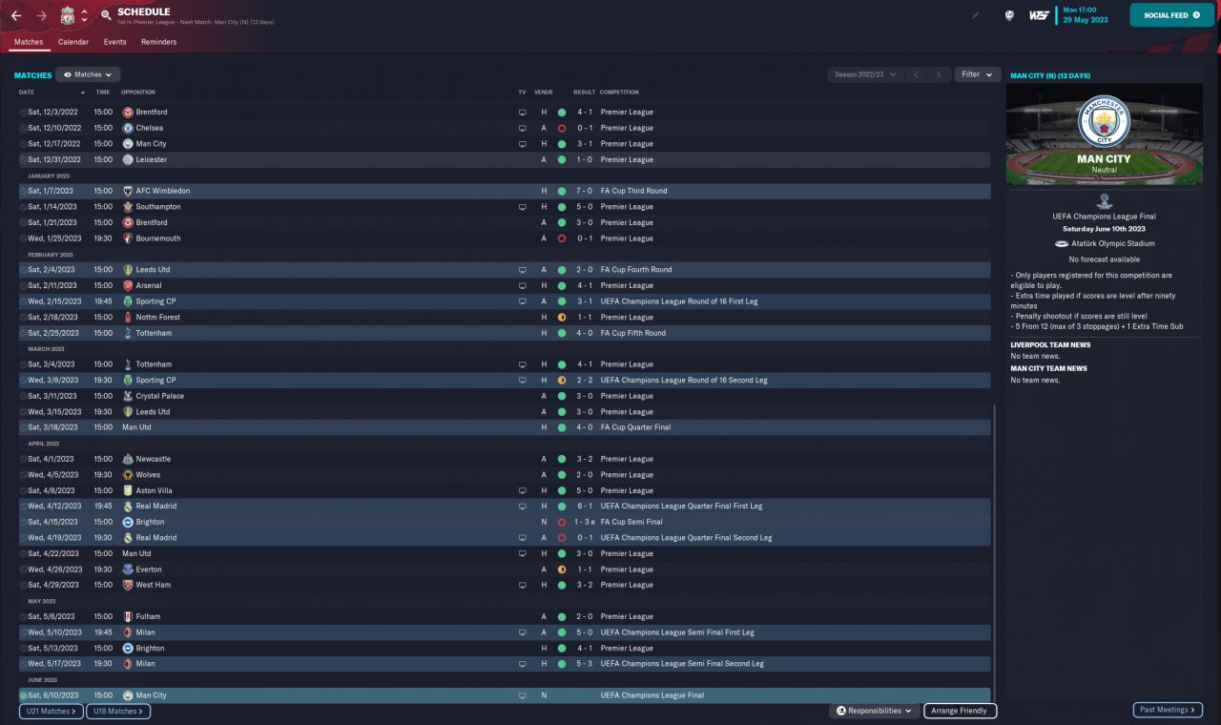Open the Leicester badge in 12/31/2022 row

point(128,159)
